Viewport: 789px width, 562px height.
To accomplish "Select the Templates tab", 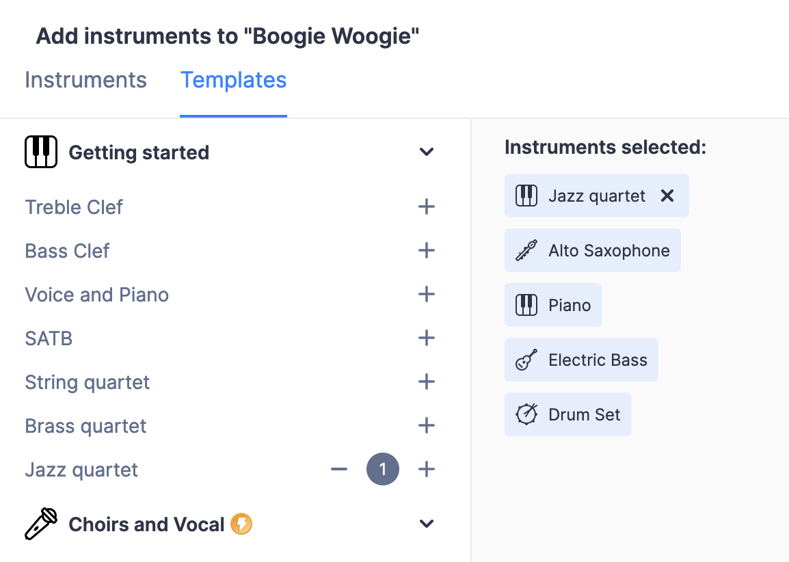I will (233, 80).
